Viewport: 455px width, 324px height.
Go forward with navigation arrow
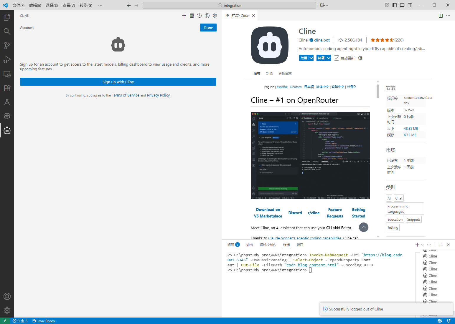pos(136,5)
